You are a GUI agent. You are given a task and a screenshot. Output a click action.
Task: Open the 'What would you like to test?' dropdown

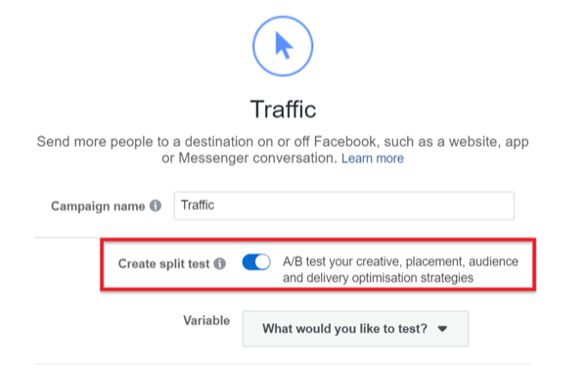355,329
